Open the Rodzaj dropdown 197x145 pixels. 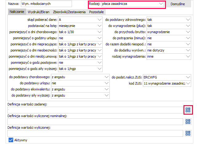tap(133, 4)
